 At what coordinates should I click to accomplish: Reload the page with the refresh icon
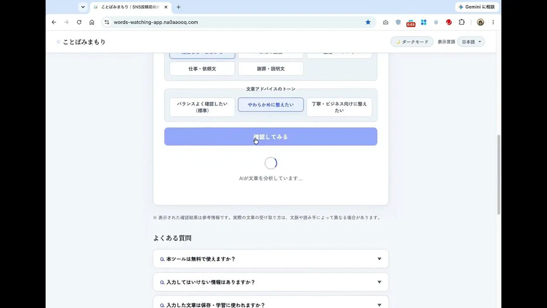click(x=79, y=22)
